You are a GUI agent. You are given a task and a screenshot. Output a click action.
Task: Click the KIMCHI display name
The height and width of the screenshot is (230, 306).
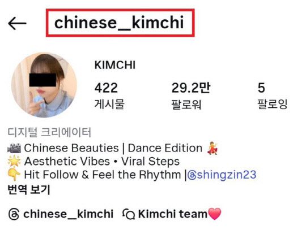tap(115, 65)
